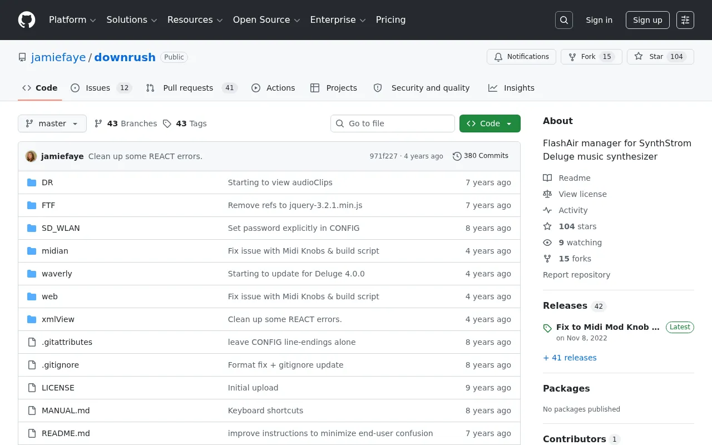Click Report repository link

coord(576,275)
